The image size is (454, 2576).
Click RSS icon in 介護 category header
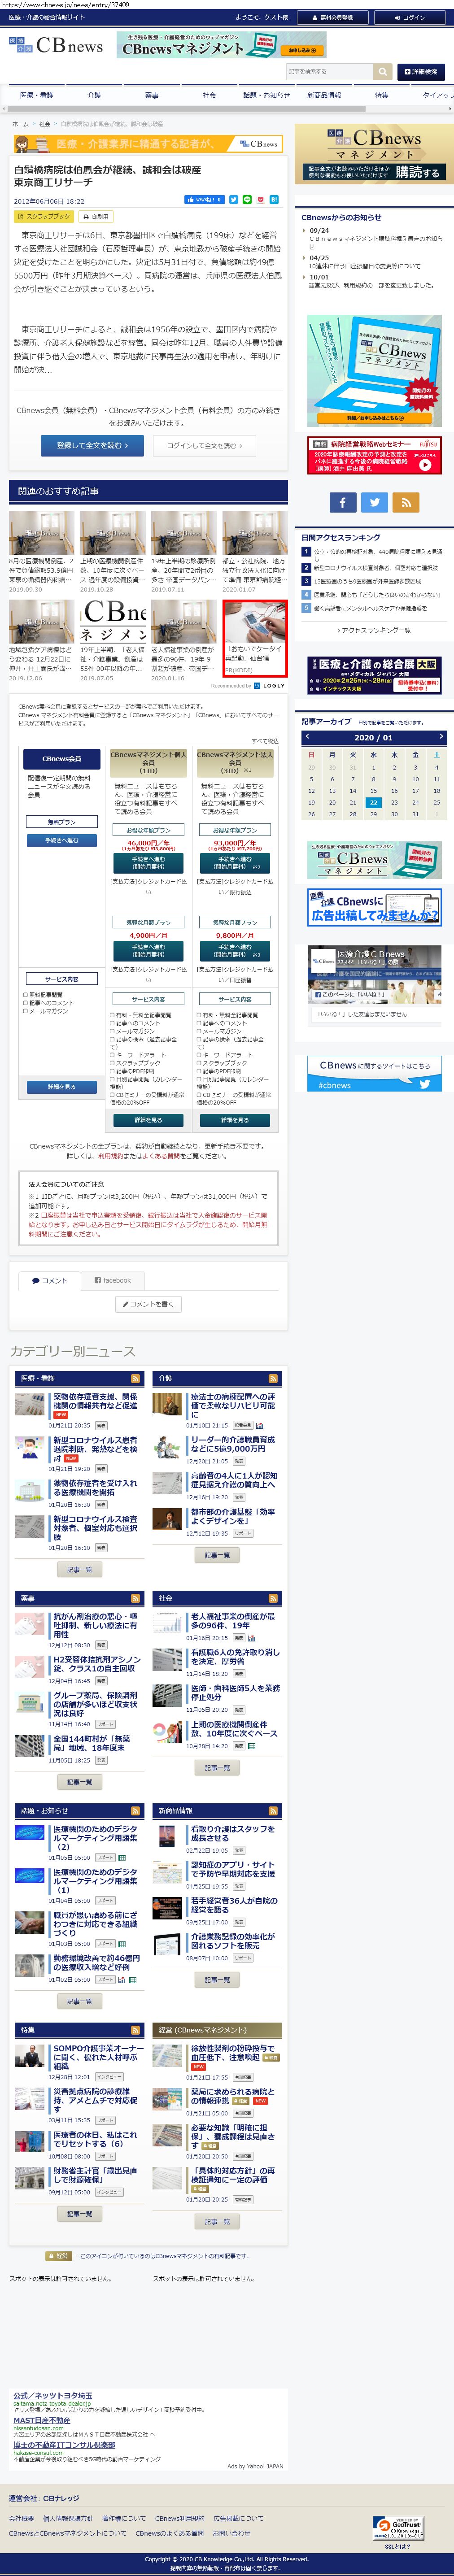tap(273, 1378)
